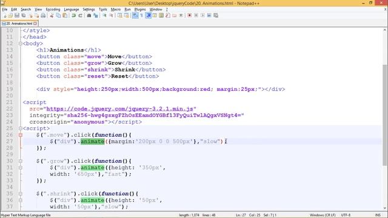Open the View menu
The height and width of the screenshot is (218, 388).
point(38,10)
